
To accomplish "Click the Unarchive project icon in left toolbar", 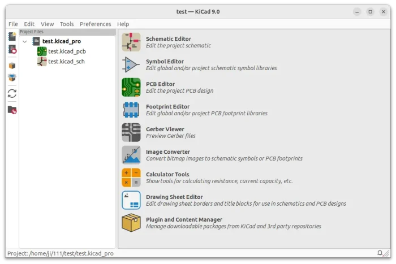I will (x=12, y=77).
